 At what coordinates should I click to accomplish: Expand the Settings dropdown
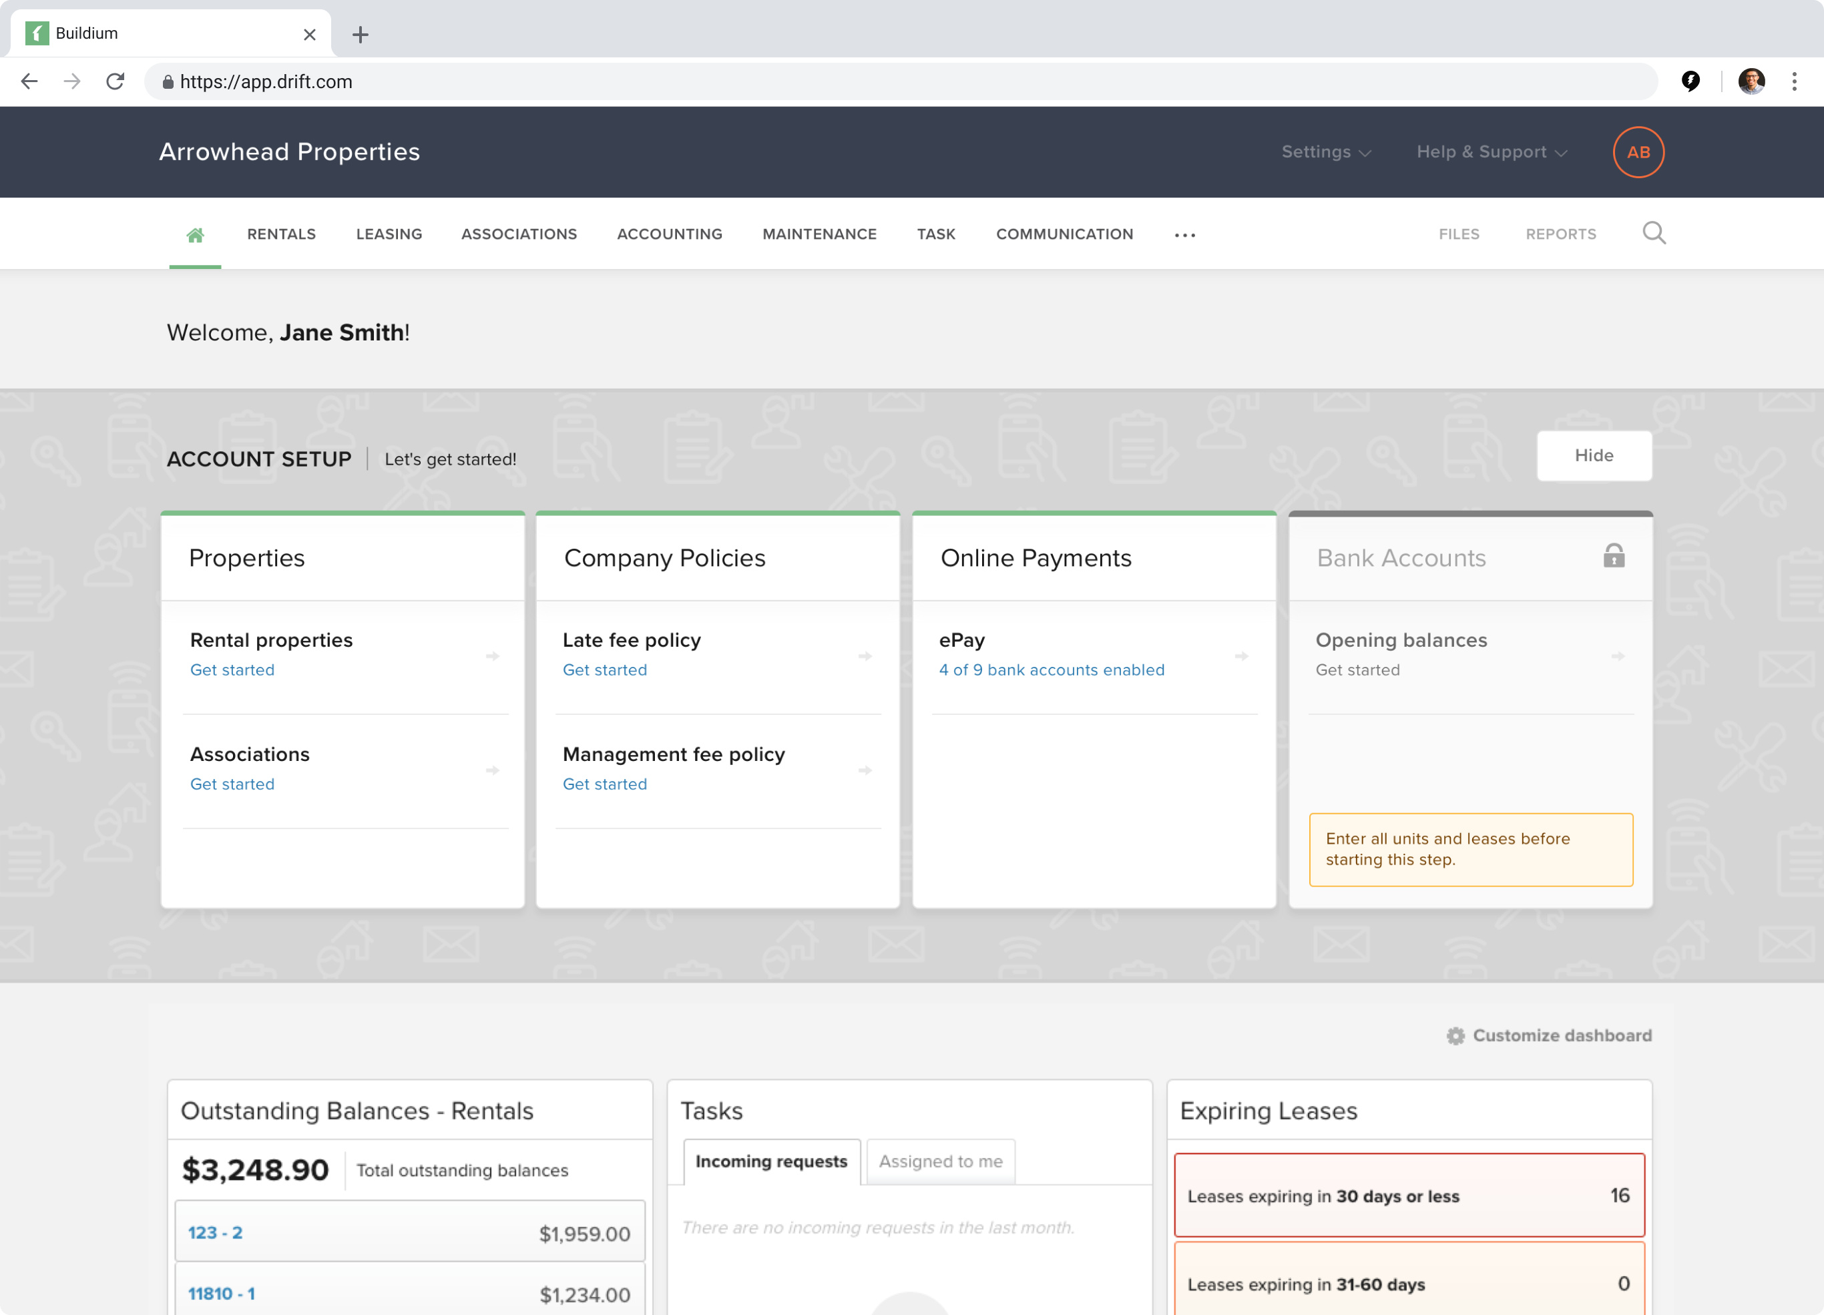click(x=1325, y=152)
